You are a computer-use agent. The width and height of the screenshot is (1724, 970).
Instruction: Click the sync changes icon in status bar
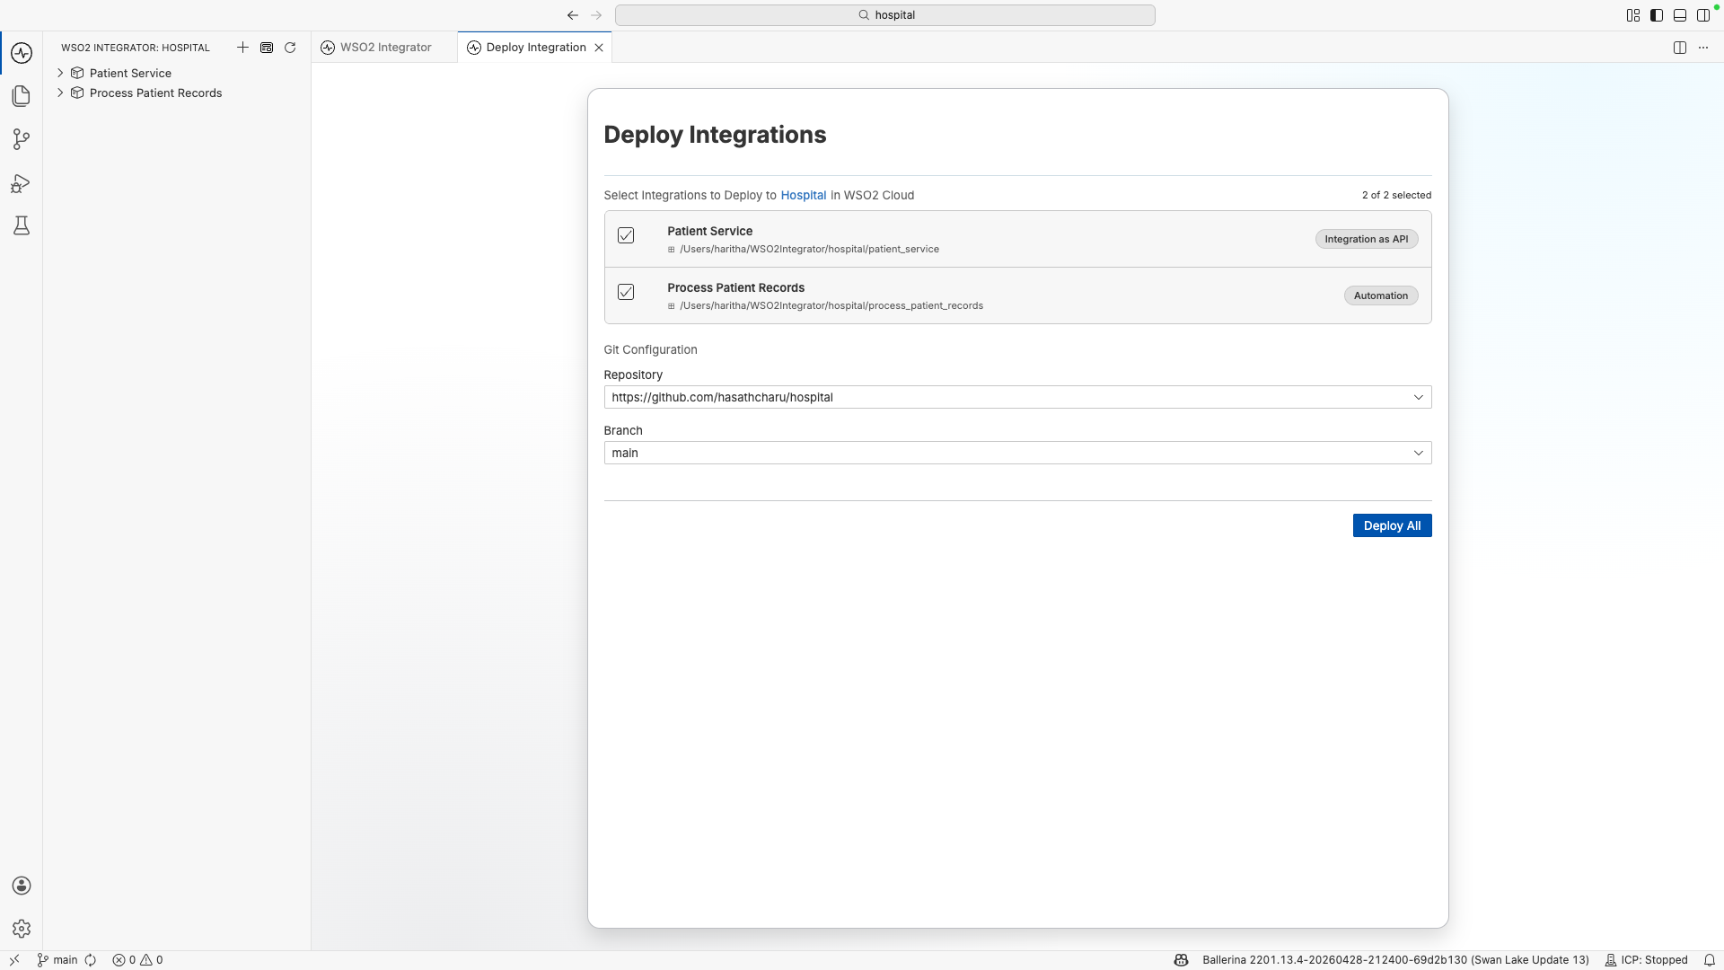pos(91,960)
